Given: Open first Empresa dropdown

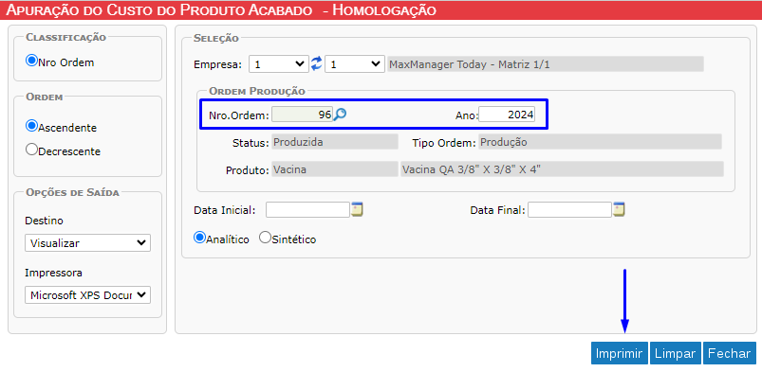Looking at the screenshot, I should point(279,64).
